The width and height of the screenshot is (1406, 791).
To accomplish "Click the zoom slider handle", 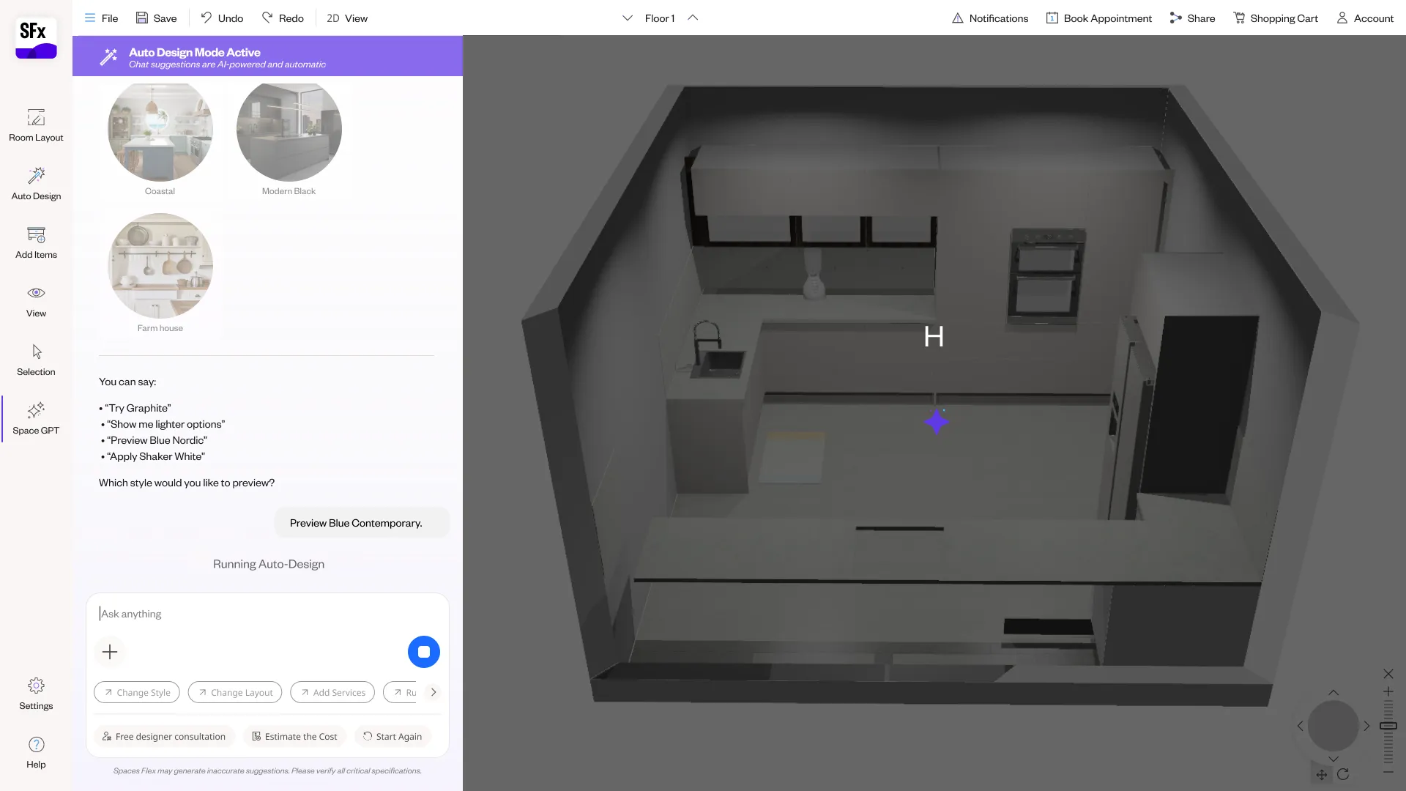I will 1388,726.
